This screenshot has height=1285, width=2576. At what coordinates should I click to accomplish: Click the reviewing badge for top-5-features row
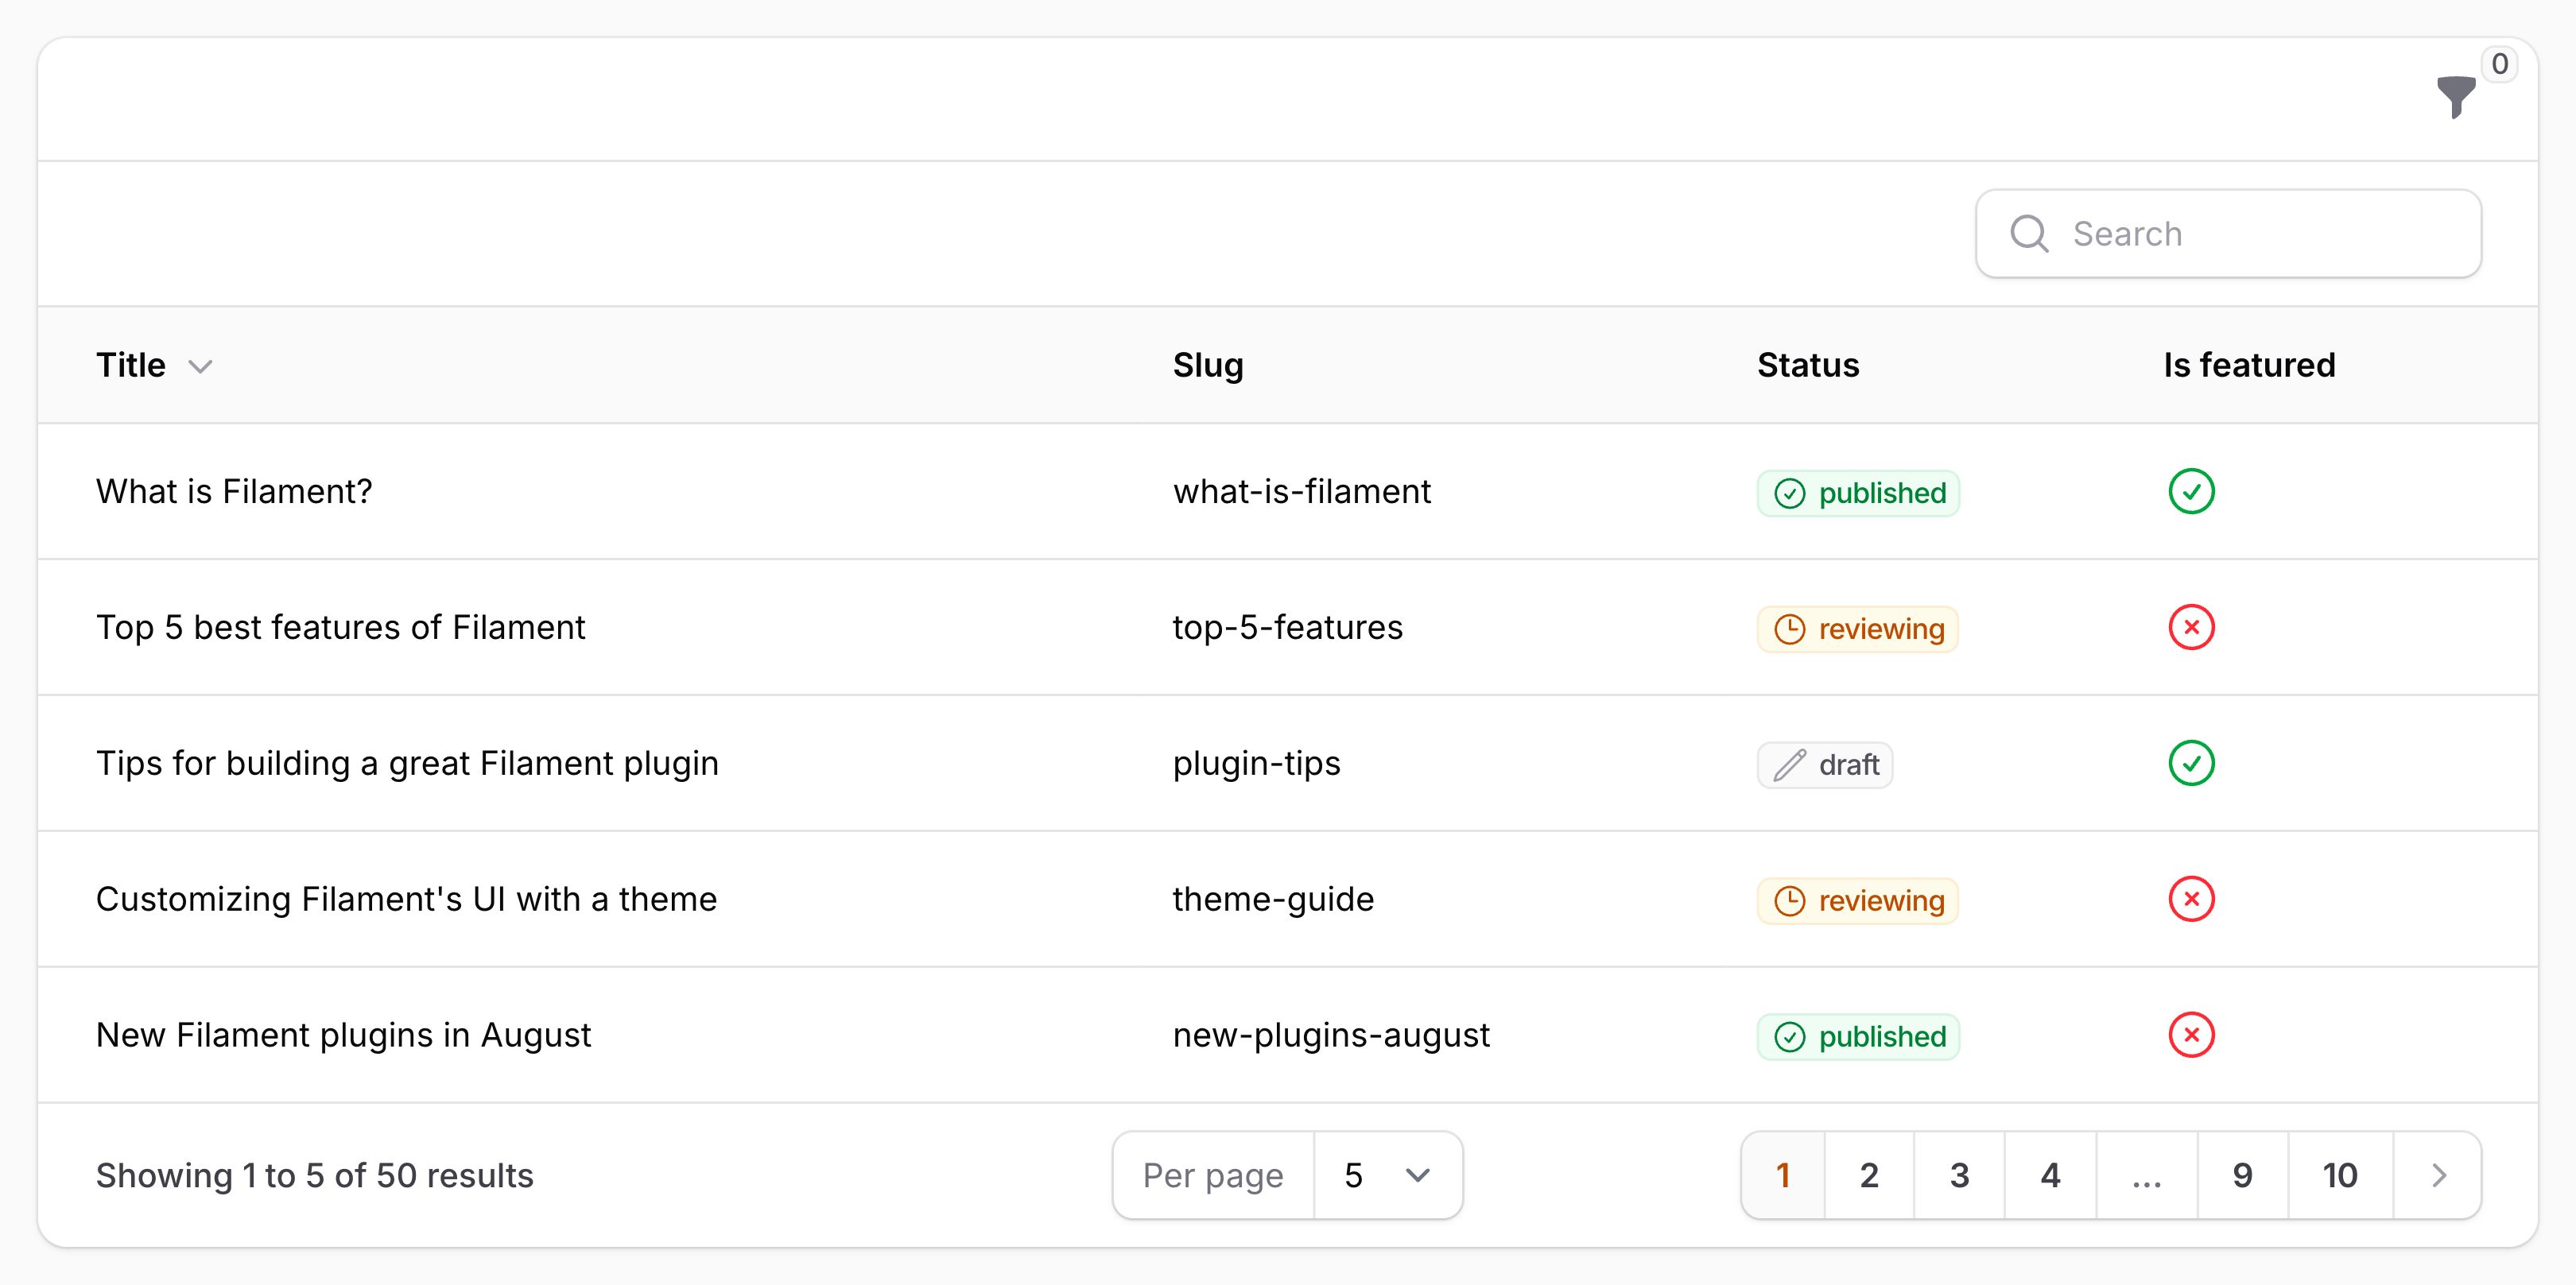click(1857, 629)
